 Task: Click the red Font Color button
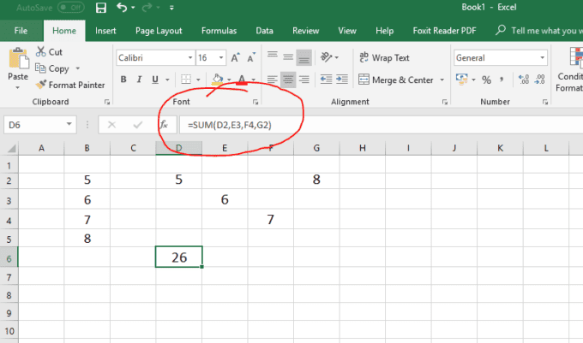click(x=242, y=80)
